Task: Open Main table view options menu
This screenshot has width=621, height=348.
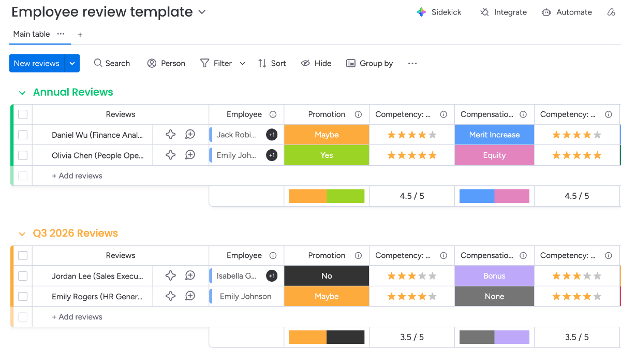Action: tap(61, 34)
